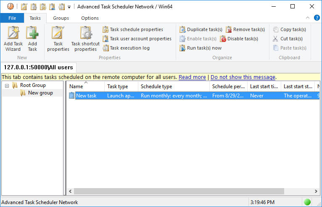Sort by the Task type column header
Image resolution: width=322 pixels, height=207 pixels.
point(121,86)
